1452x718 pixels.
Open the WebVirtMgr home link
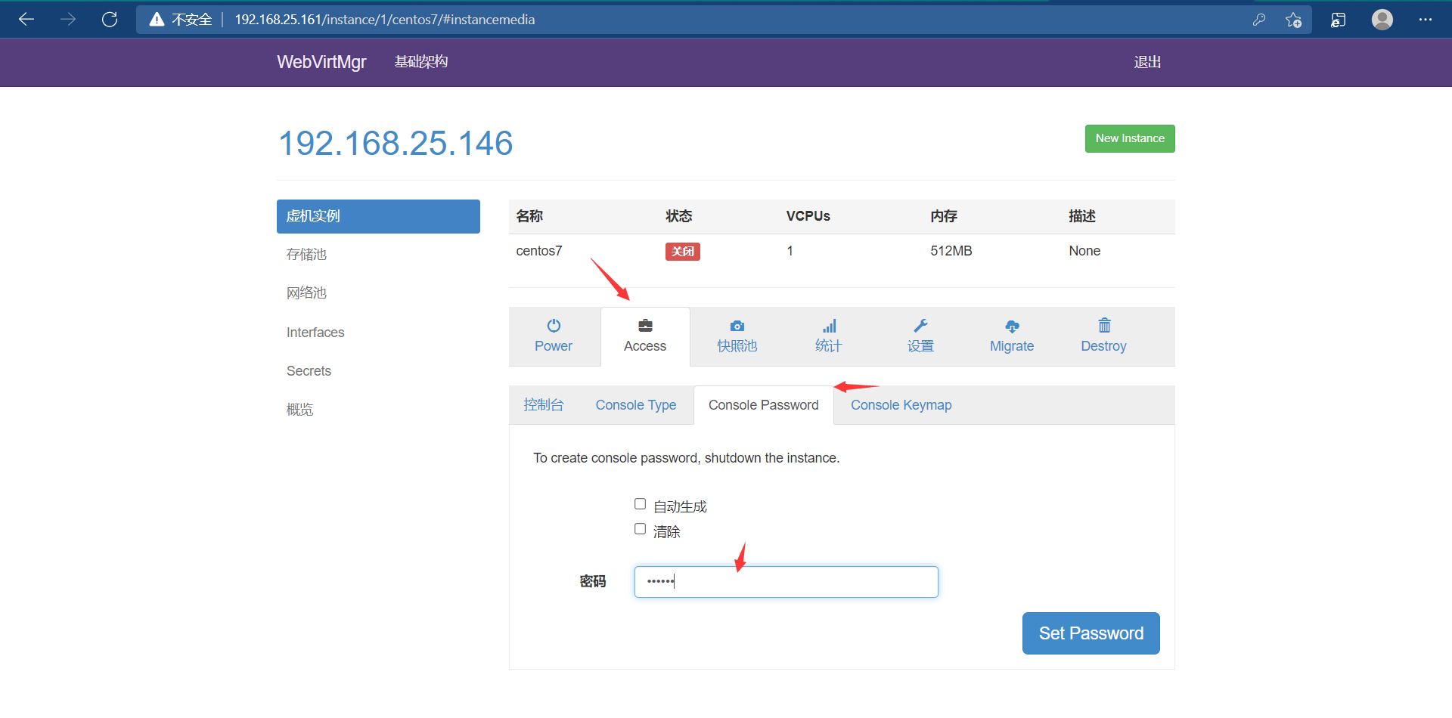(x=321, y=62)
